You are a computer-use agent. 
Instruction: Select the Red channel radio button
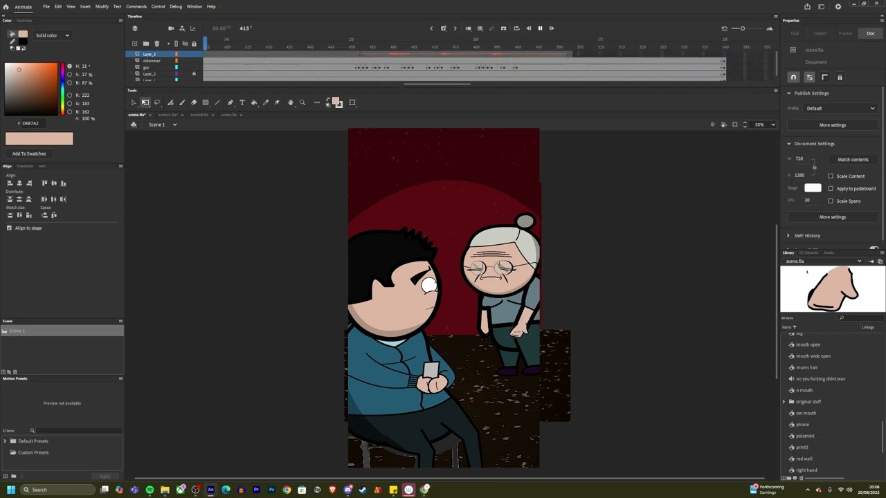pyautogui.click(x=69, y=95)
